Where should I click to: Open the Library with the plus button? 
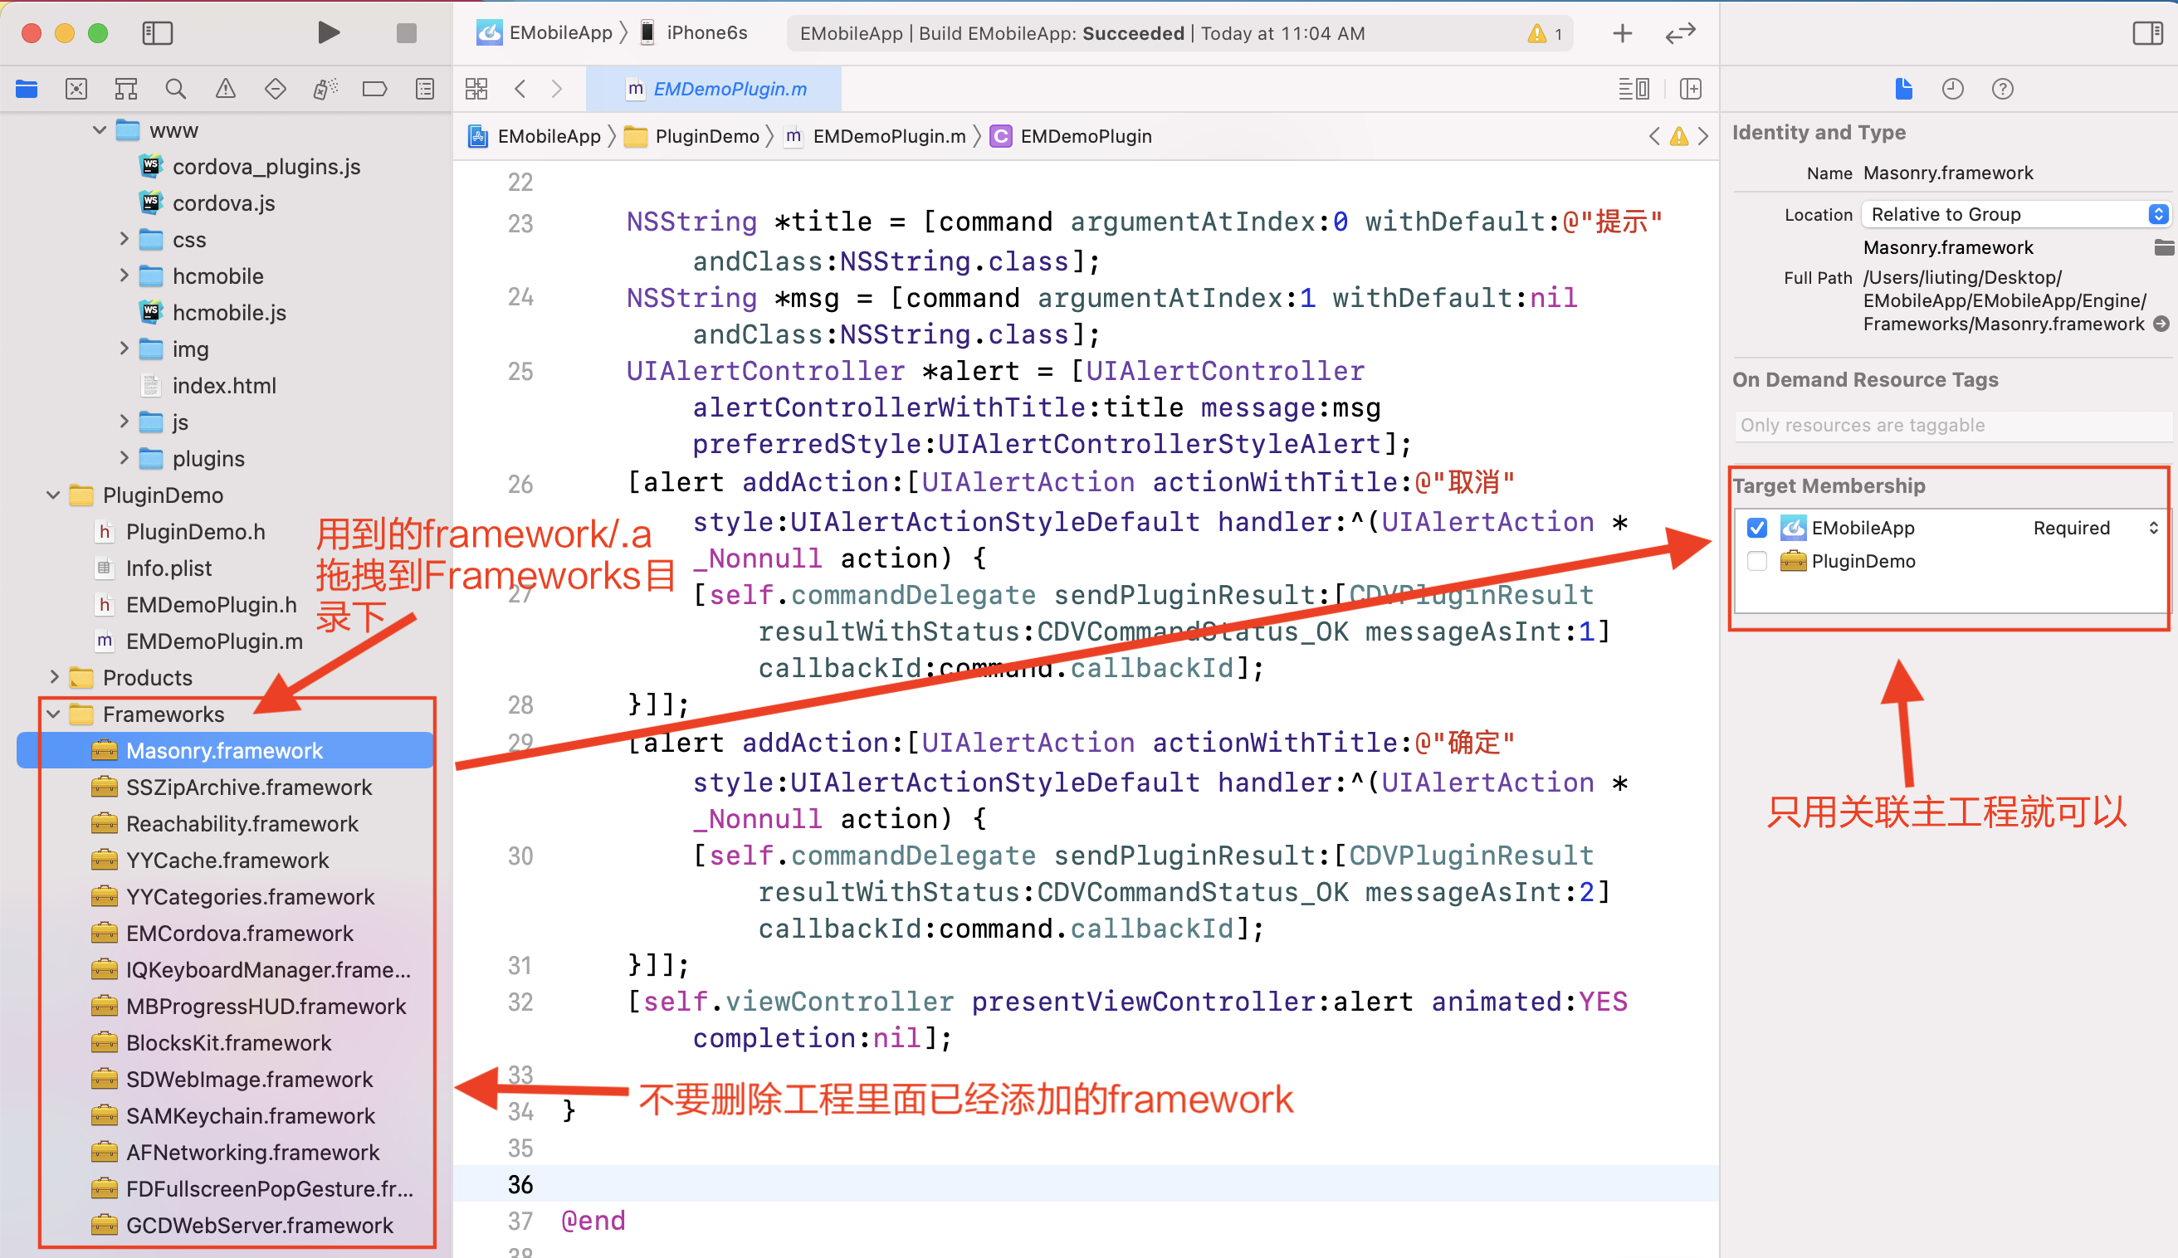[x=1623, y=33]
